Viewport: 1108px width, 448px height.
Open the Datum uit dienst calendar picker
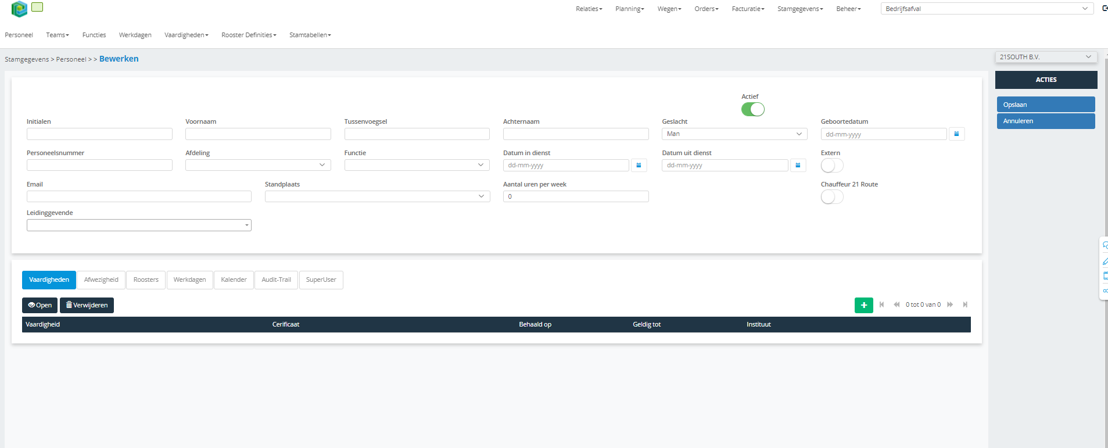[x=798, y=166]
